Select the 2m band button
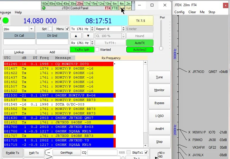This screenshot has height=159, width=230. (128, 4)
